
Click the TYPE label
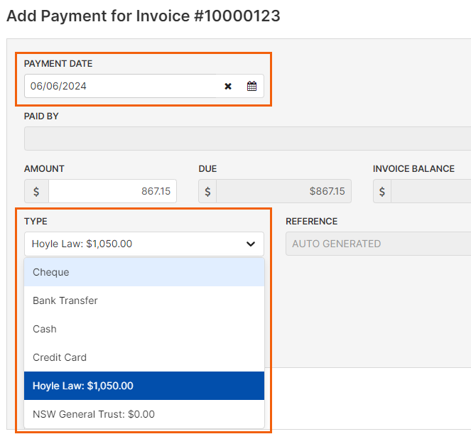(x=36, y=222)
